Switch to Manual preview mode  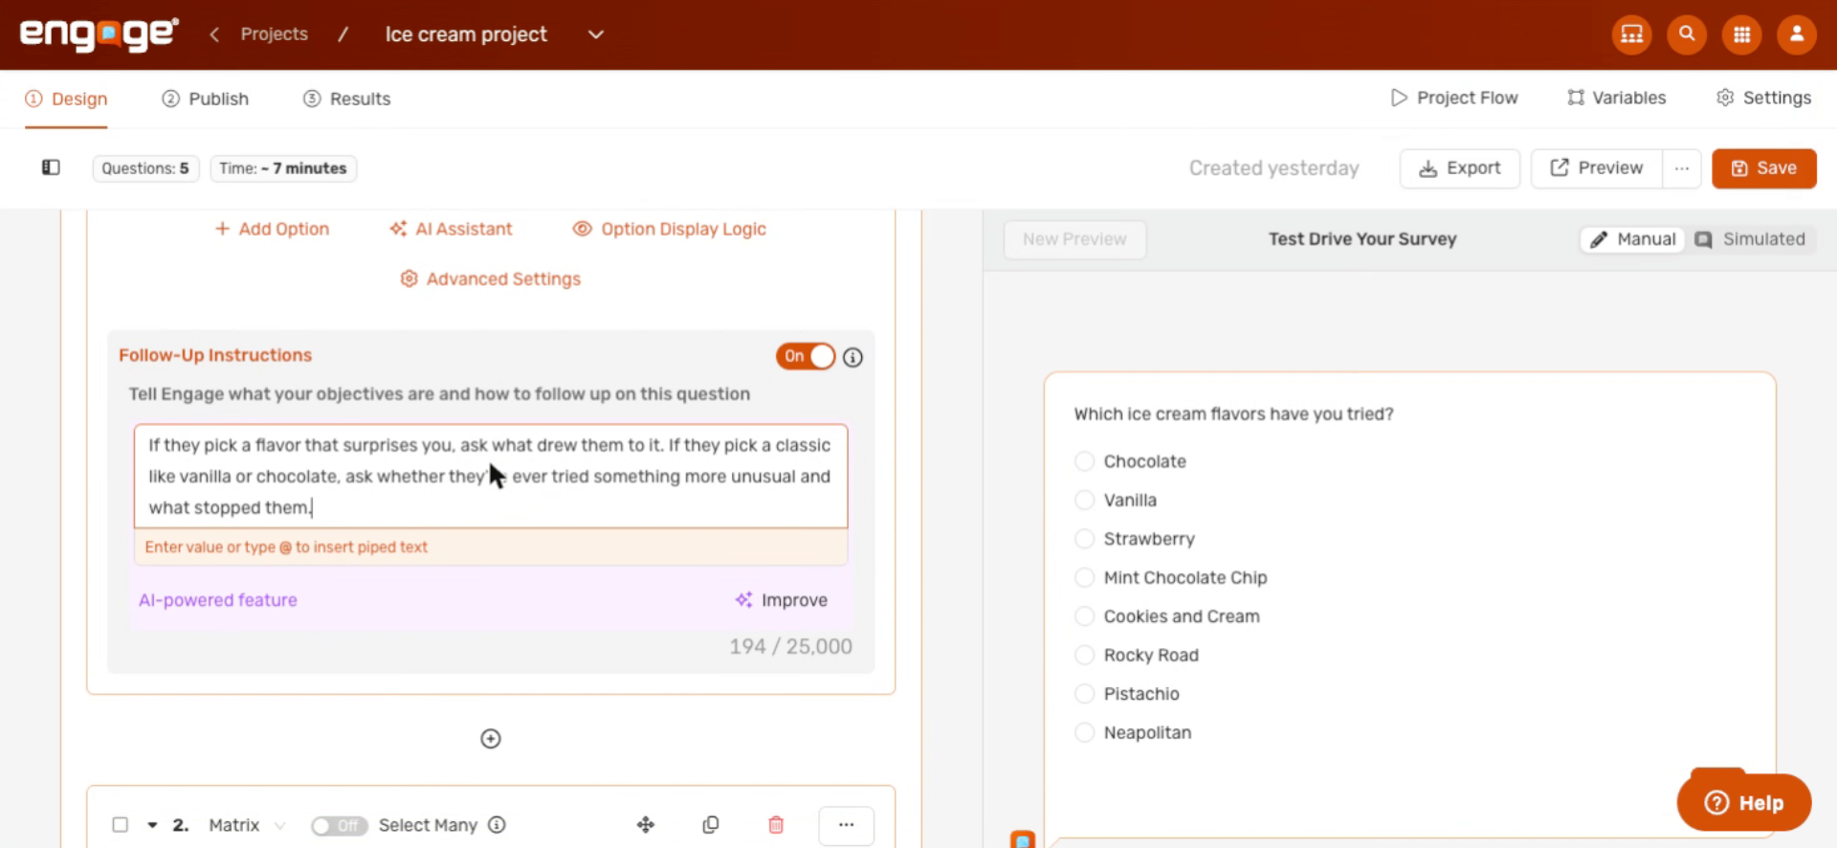coord(1632,239)
